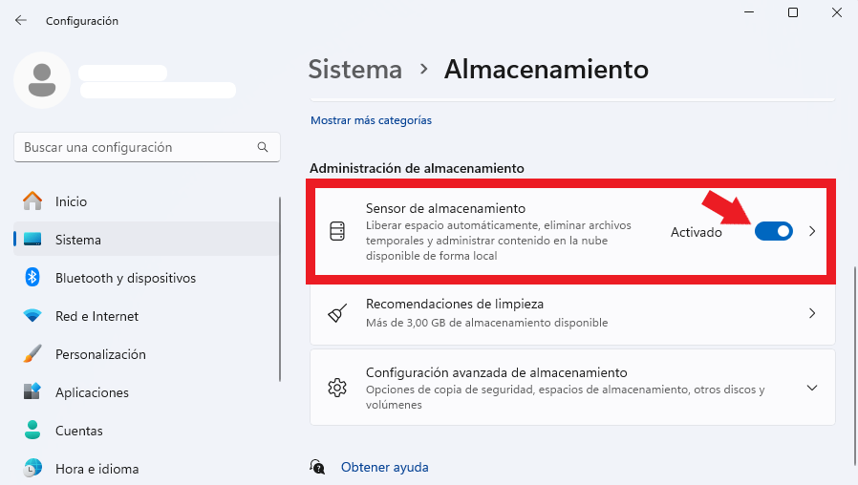Click Mostrar más categorías link

click(371, 120)
